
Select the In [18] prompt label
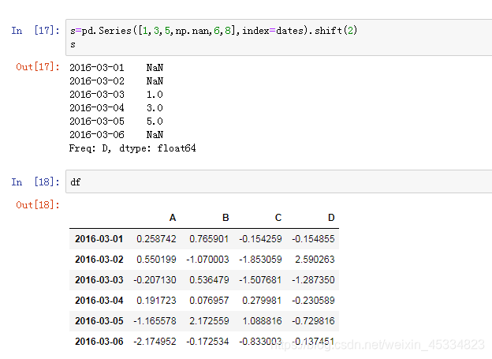click(x=35, y=181)
